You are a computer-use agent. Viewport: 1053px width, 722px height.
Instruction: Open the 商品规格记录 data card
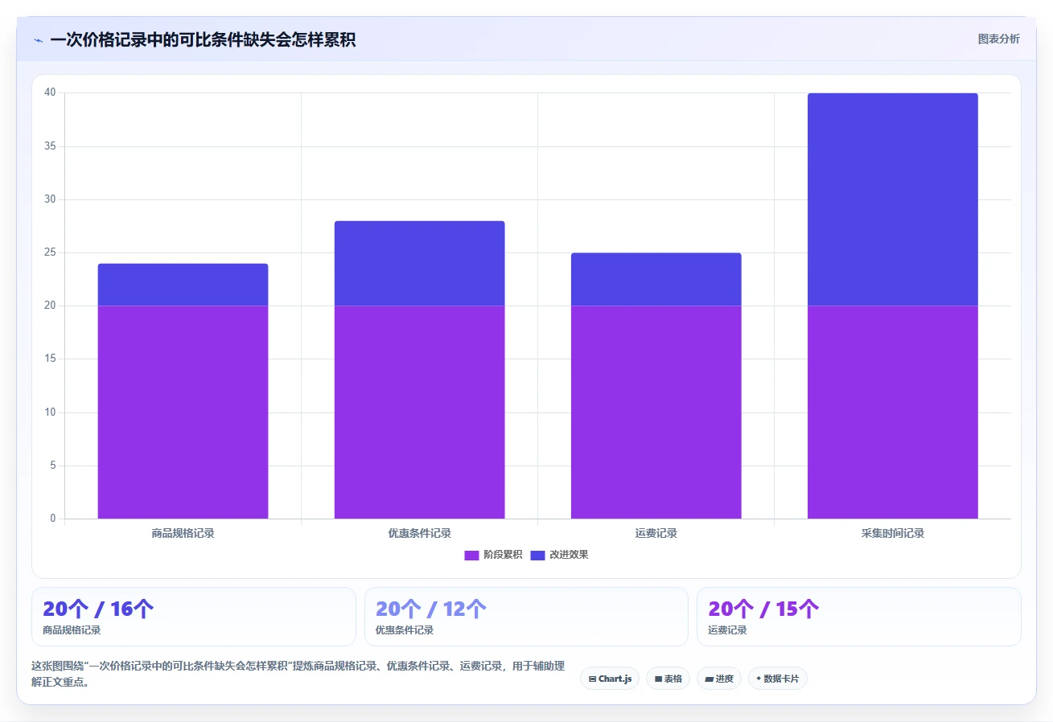coord(194,617)
